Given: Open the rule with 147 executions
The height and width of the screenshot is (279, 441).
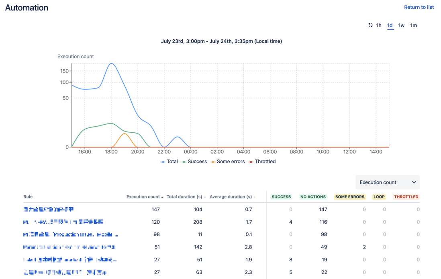Looking at the screenshot, I should [49, 209].
